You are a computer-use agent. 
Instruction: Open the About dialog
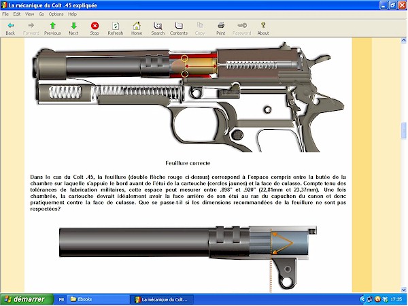point(263,29)
